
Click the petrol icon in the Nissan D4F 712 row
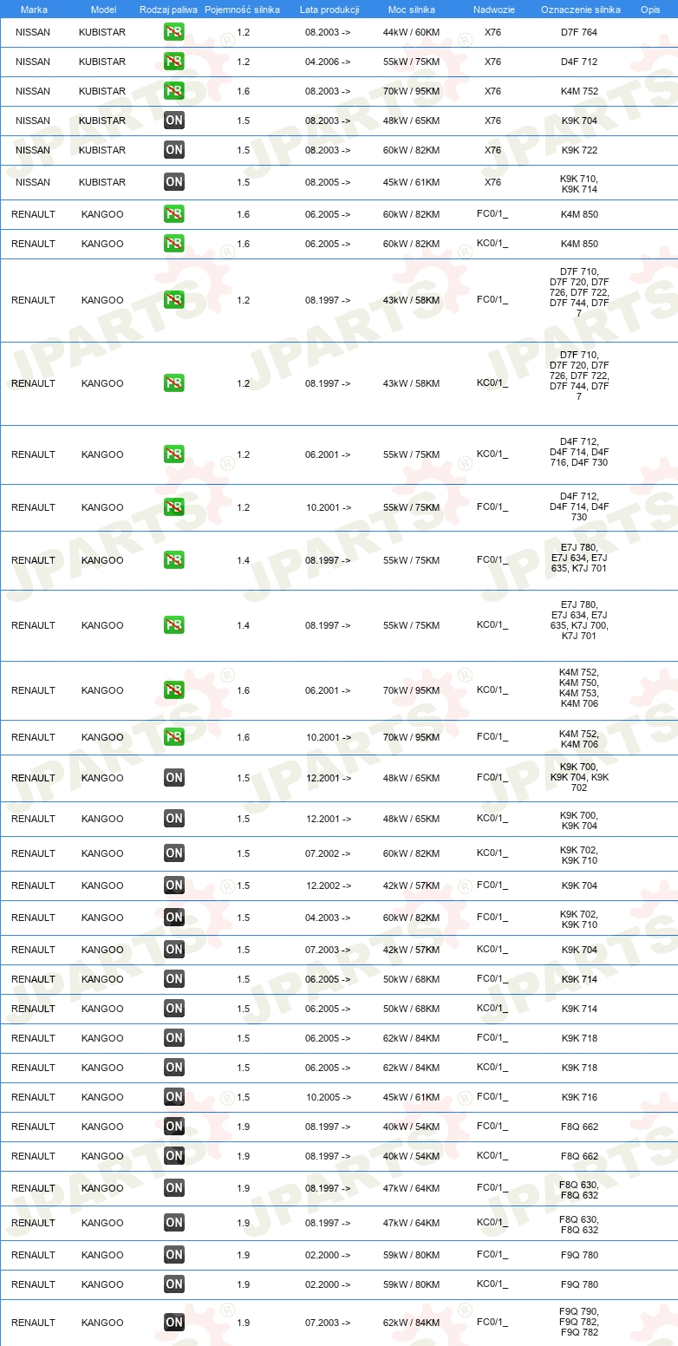click(174, 62)
